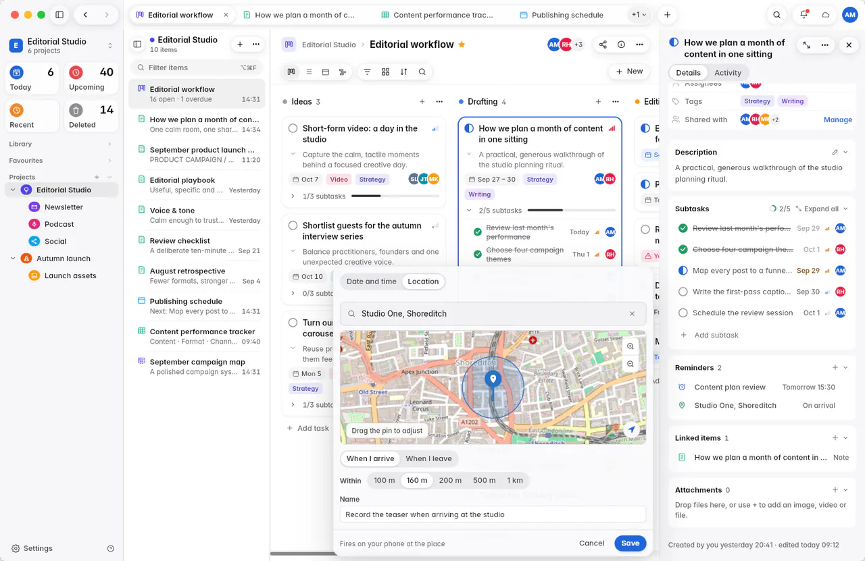Check off Write the first-pass captions subtask
865x561 pixels.
click(683, 292)
